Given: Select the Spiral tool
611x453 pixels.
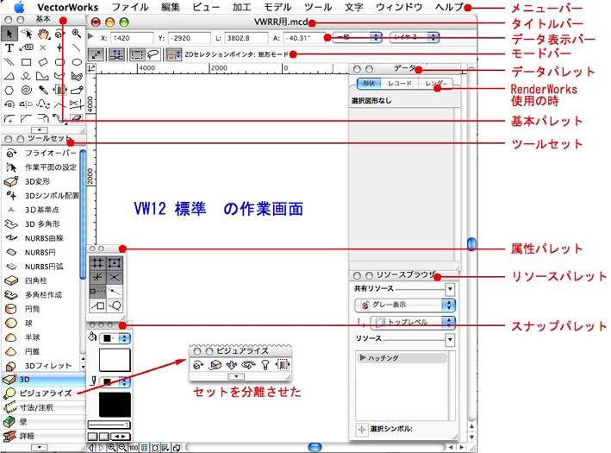Looking at the screenshot, I should [25, 90].
